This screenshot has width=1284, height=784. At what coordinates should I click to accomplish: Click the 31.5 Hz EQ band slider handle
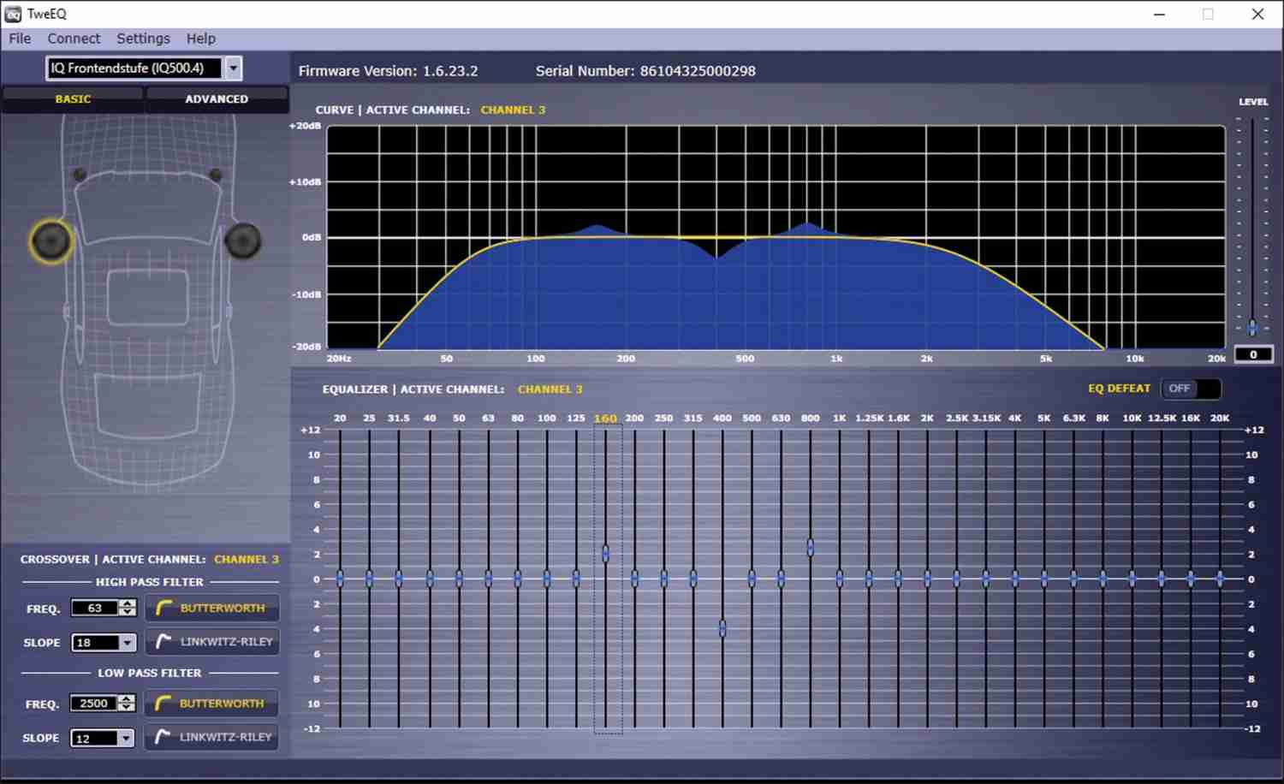point(398,579)
